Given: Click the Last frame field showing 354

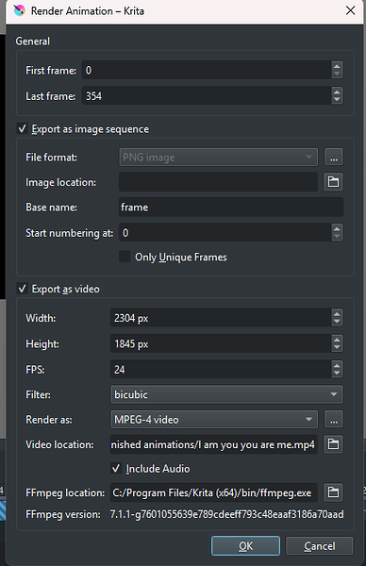Looking at the screenshot, I should [x=207, y=96].
